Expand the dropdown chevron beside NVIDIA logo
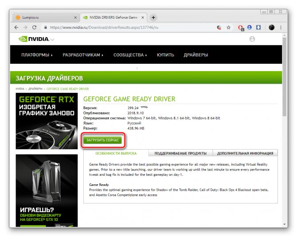Screen dimensions: 297x237 coord(52,39)
